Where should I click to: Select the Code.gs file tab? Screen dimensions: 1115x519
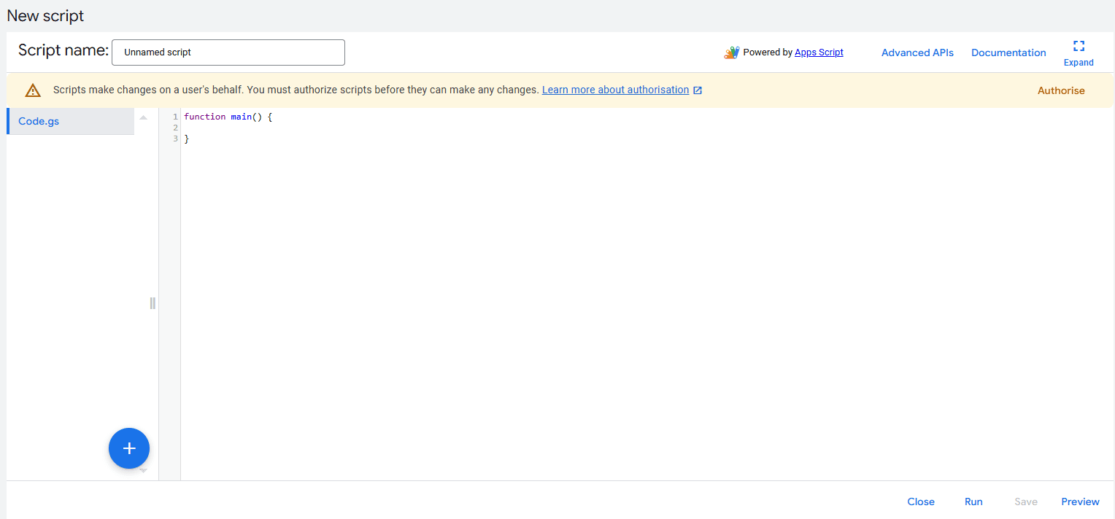pyautogui.click(x=39, y=121)
